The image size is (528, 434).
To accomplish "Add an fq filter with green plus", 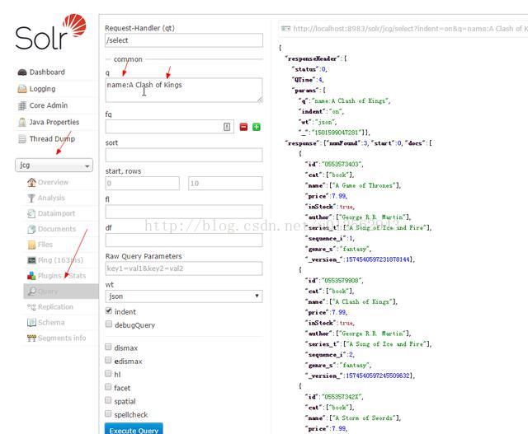I will pyautogui.click(x=257, y=127).
